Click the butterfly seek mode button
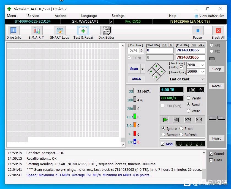 [199, 120]
